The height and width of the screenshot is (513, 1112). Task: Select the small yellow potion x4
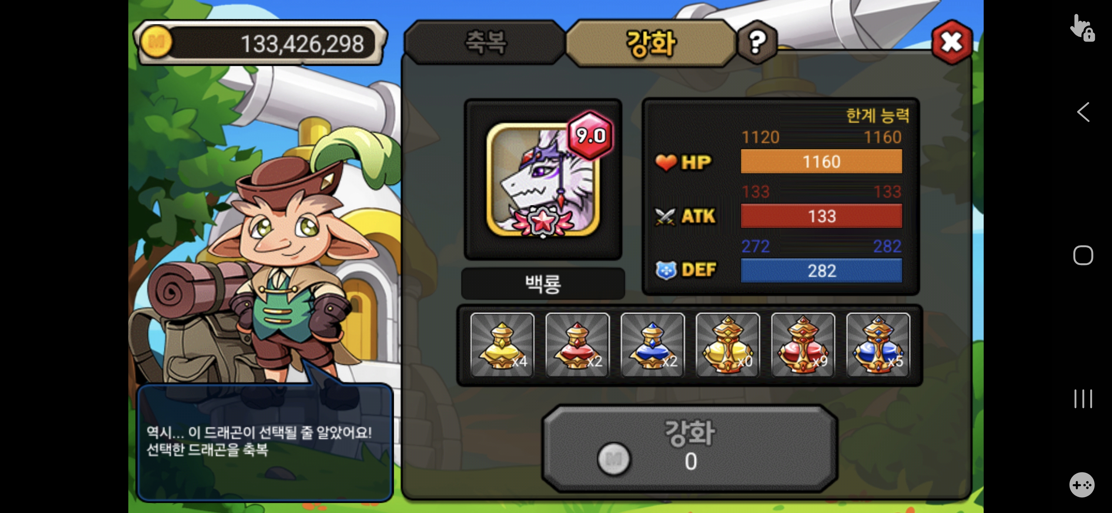point(502,345)
